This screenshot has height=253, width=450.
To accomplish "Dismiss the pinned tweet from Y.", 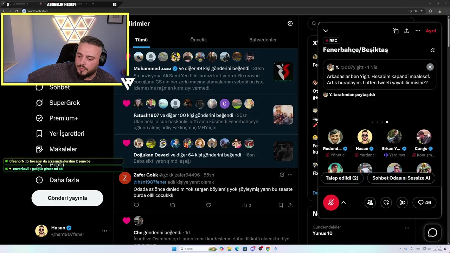I will coord(430,67).
